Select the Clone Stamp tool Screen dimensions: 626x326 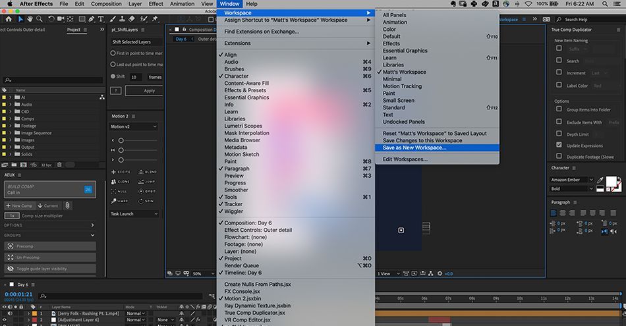point(122,19)
